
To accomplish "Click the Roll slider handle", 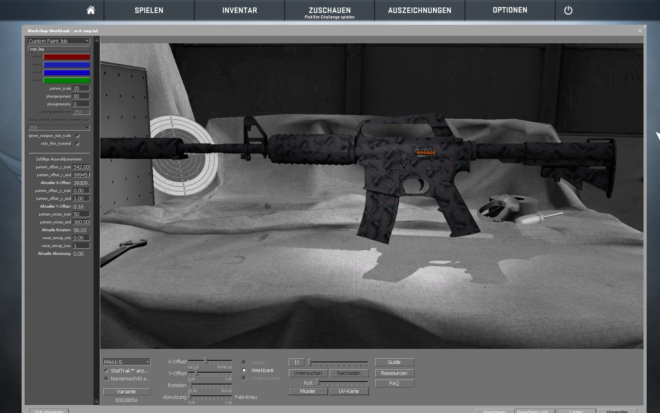I will (x=317, y=382).
